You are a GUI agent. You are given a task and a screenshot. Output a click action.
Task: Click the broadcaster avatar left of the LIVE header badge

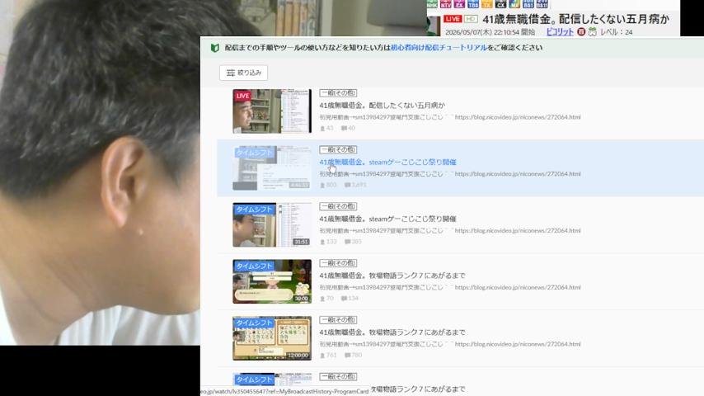(434, 26)
